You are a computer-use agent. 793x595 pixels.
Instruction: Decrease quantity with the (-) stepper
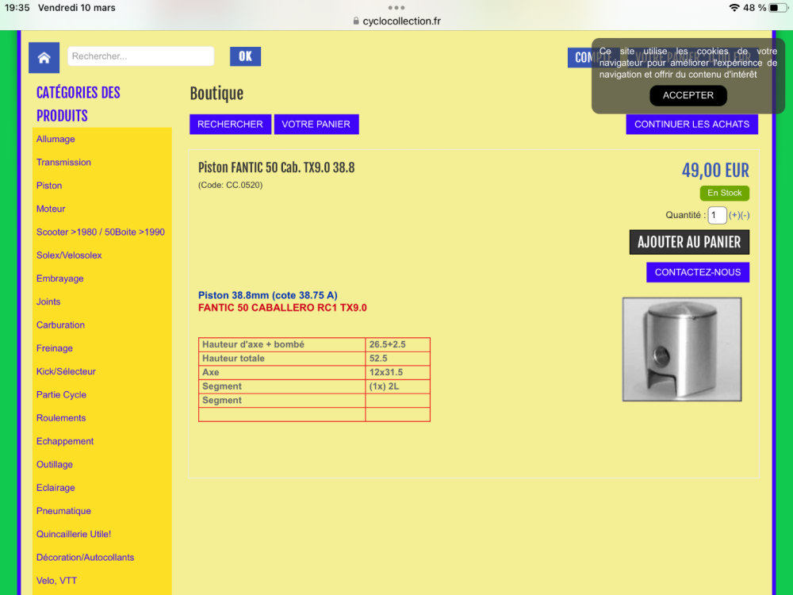pos(745,216)
